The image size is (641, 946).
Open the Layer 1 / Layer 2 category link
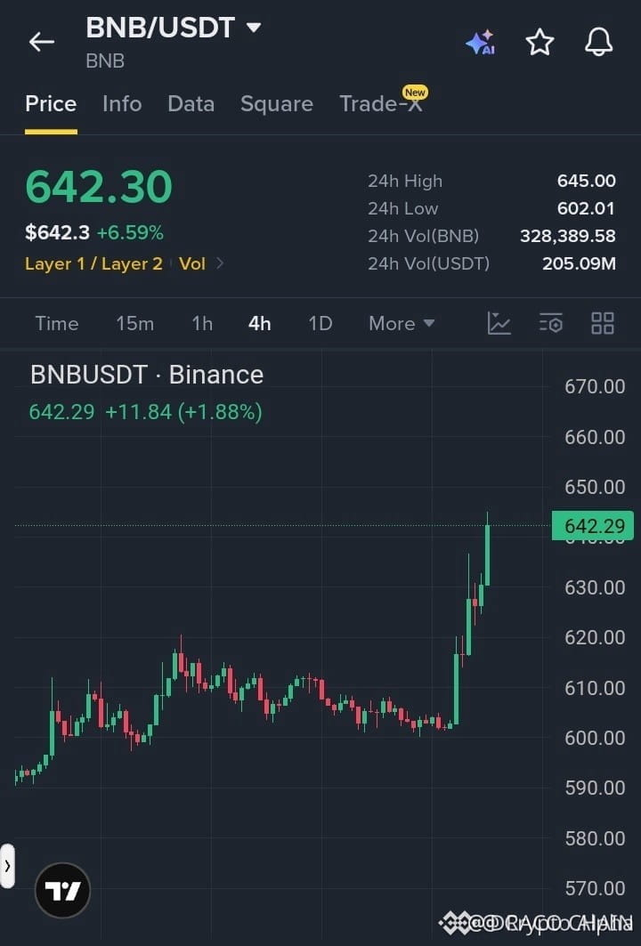pos(93,263)
